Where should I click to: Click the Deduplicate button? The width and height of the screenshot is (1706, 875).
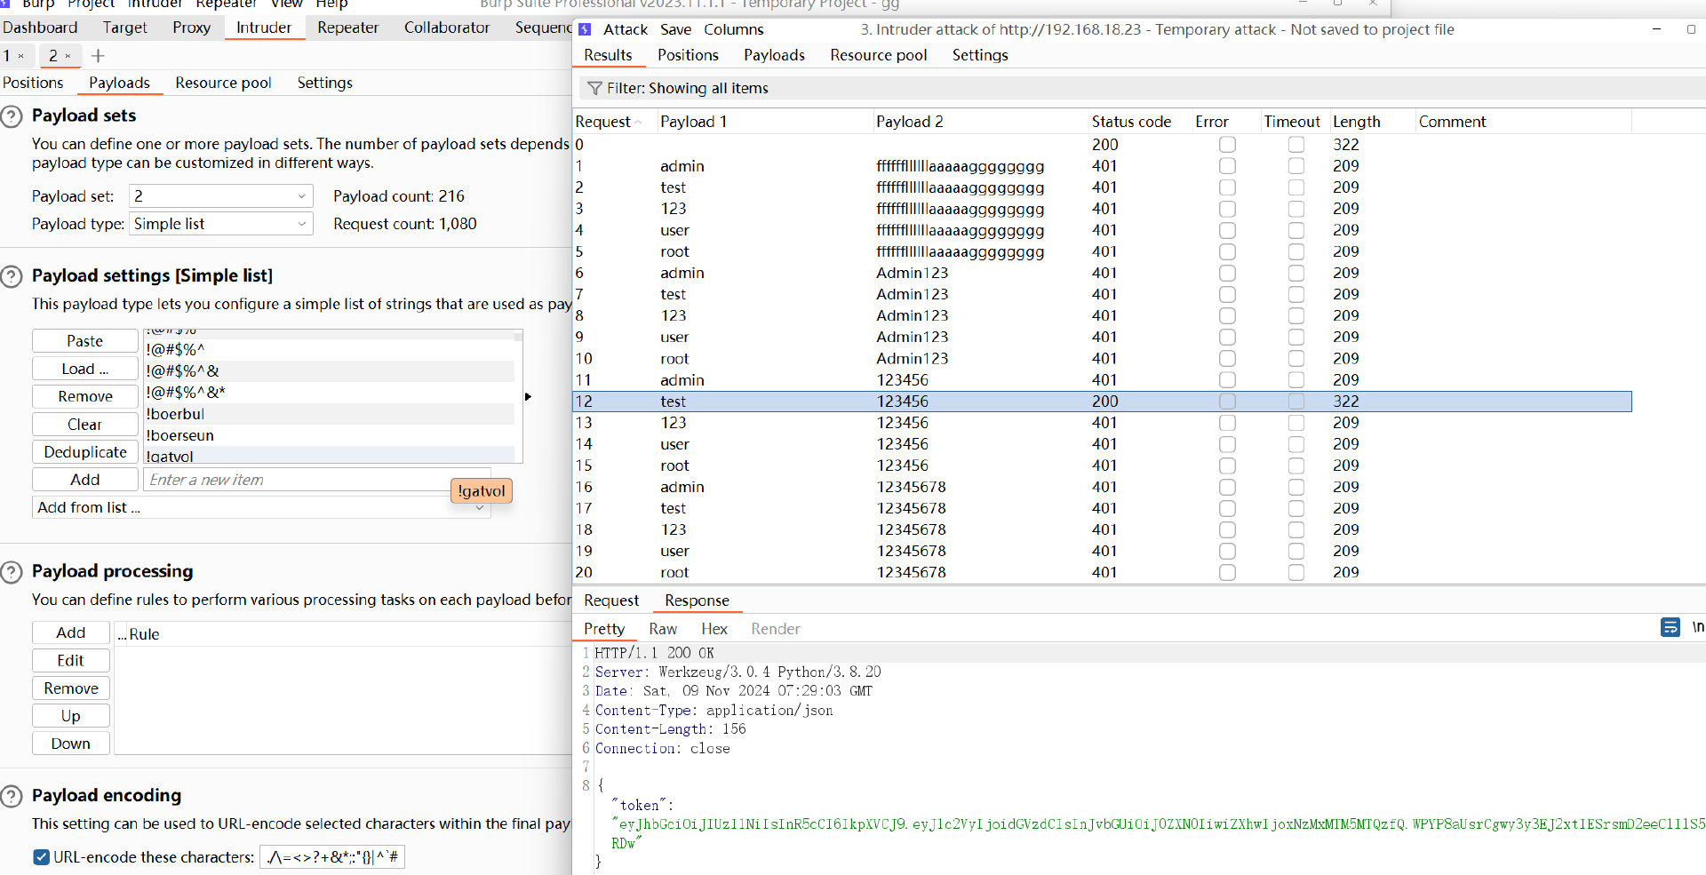pos(85,452)
